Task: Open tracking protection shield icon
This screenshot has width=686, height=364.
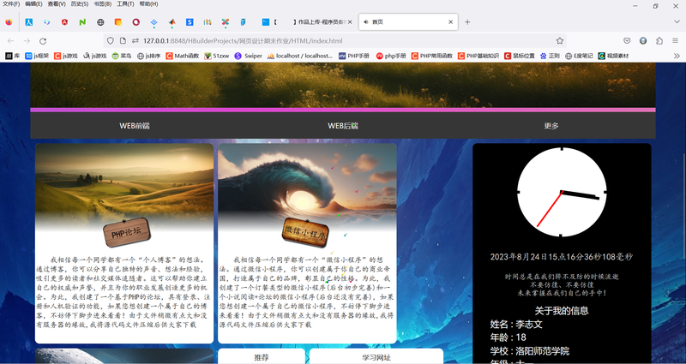Action: coord(111,40)
